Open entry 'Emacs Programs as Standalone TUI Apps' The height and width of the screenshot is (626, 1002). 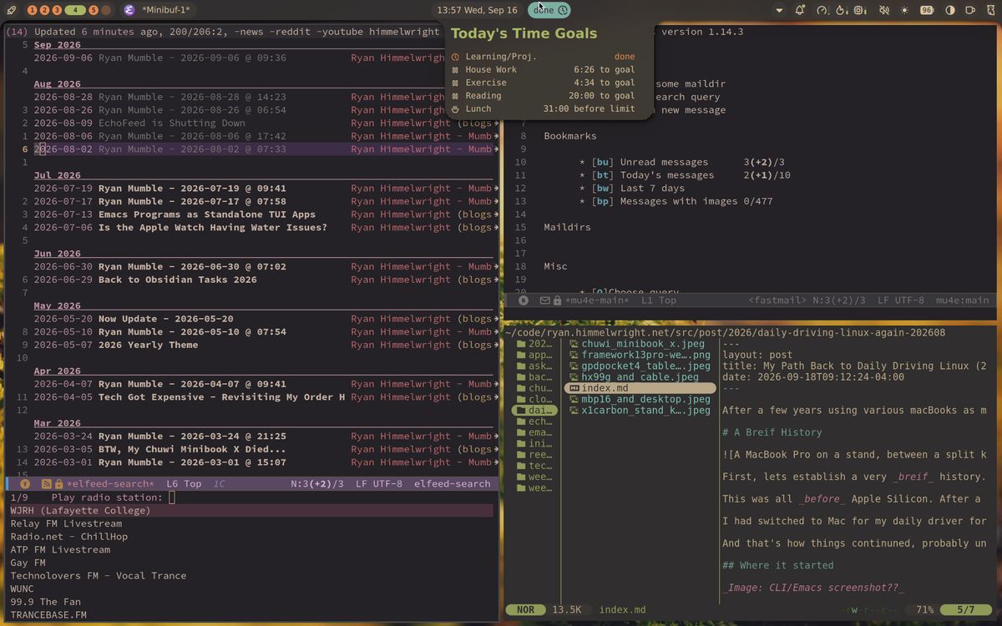tap(207, 215)
